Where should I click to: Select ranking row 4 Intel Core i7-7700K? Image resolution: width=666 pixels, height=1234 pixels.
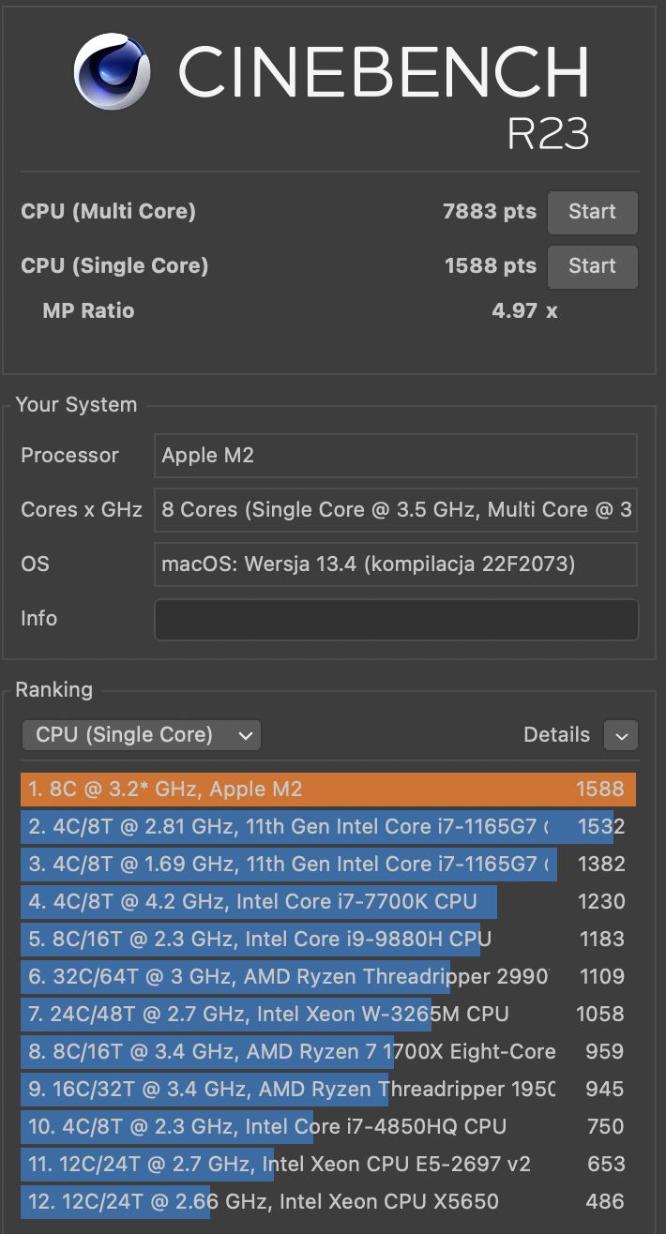328,902
